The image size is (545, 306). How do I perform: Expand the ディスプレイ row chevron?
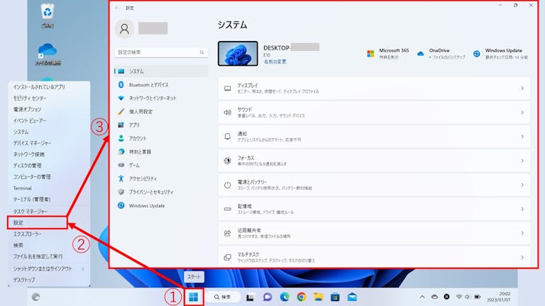point(522,89)
